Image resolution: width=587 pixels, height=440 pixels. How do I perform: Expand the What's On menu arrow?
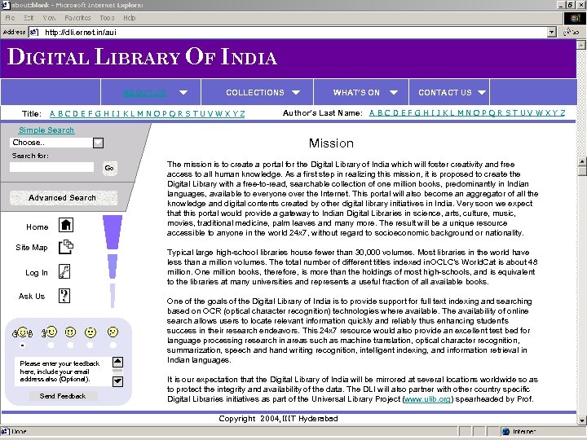[x=394, y=92]
